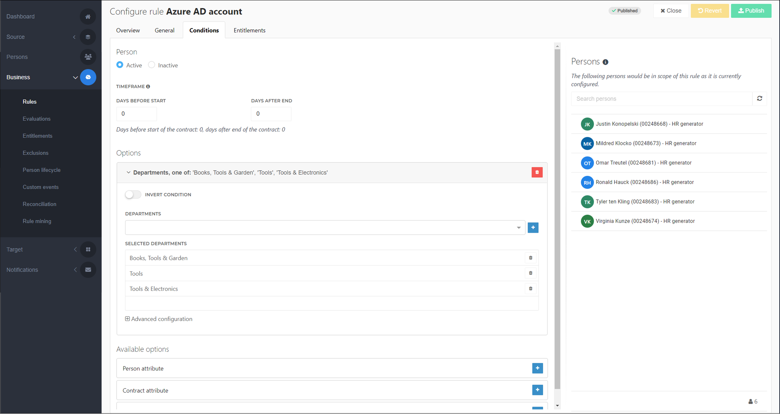The image size is (780, 414).
Task: Click the Business circle icon
Action: click(x=88, y=77)
